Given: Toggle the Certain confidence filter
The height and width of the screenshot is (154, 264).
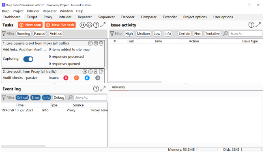Looking at the screenshot, I should [185, 34].
